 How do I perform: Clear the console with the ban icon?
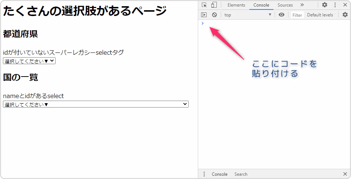(215, 15)
